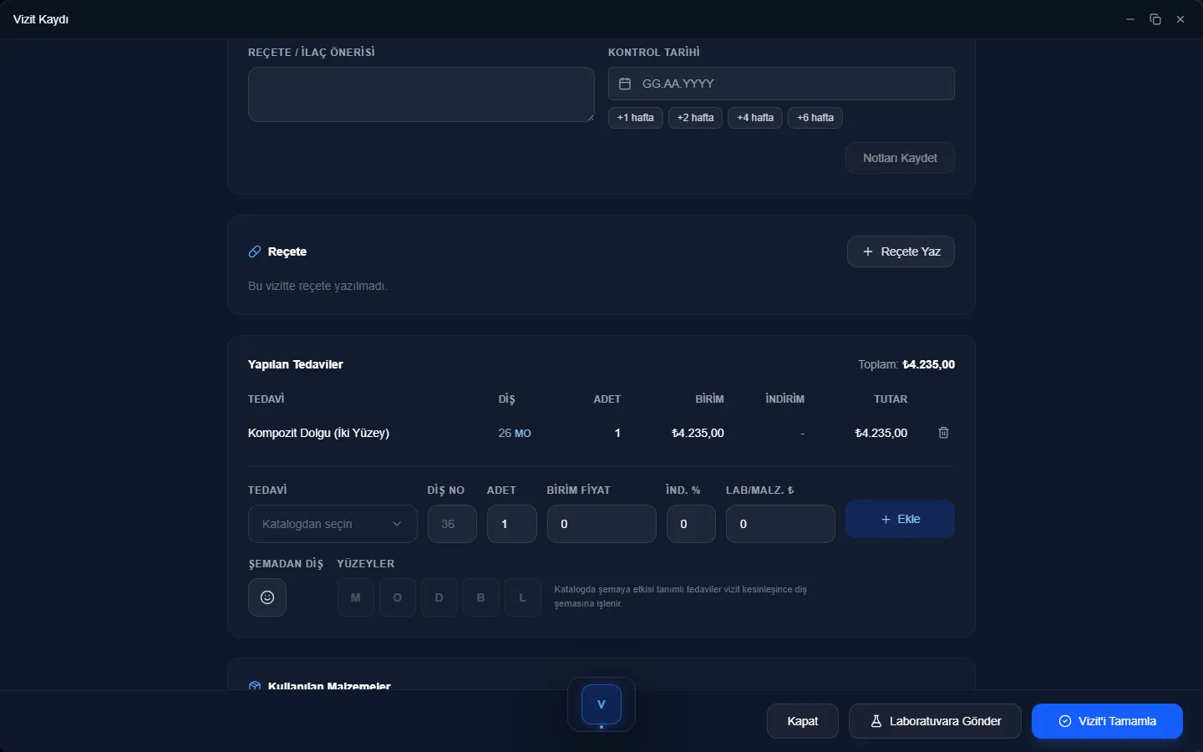1203x752 pixels.
Task: Set follow-up to +2 hafta
Action: 695,118
